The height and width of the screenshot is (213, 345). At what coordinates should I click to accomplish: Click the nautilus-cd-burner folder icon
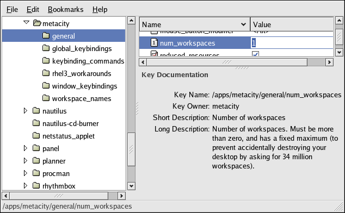36,123
